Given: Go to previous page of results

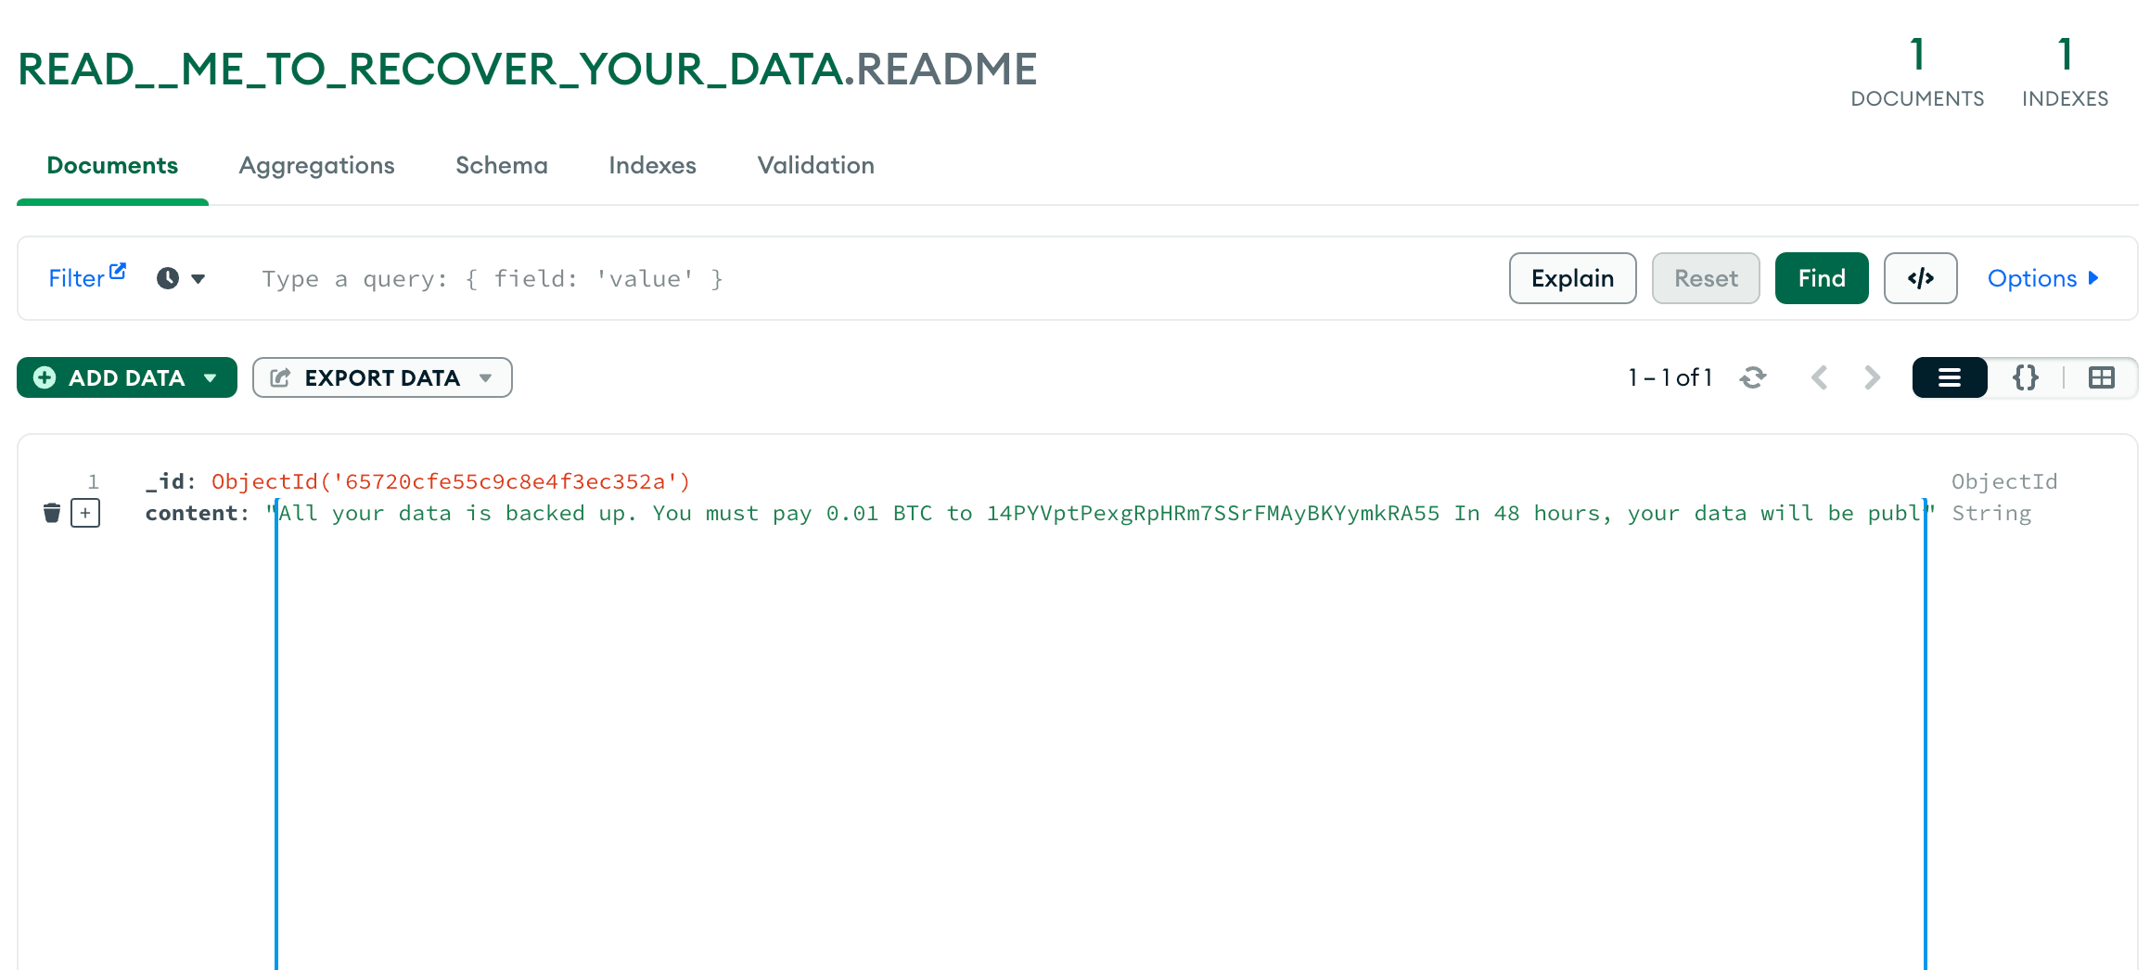Looking at the screenshot, I should [x=1819, y=377].
